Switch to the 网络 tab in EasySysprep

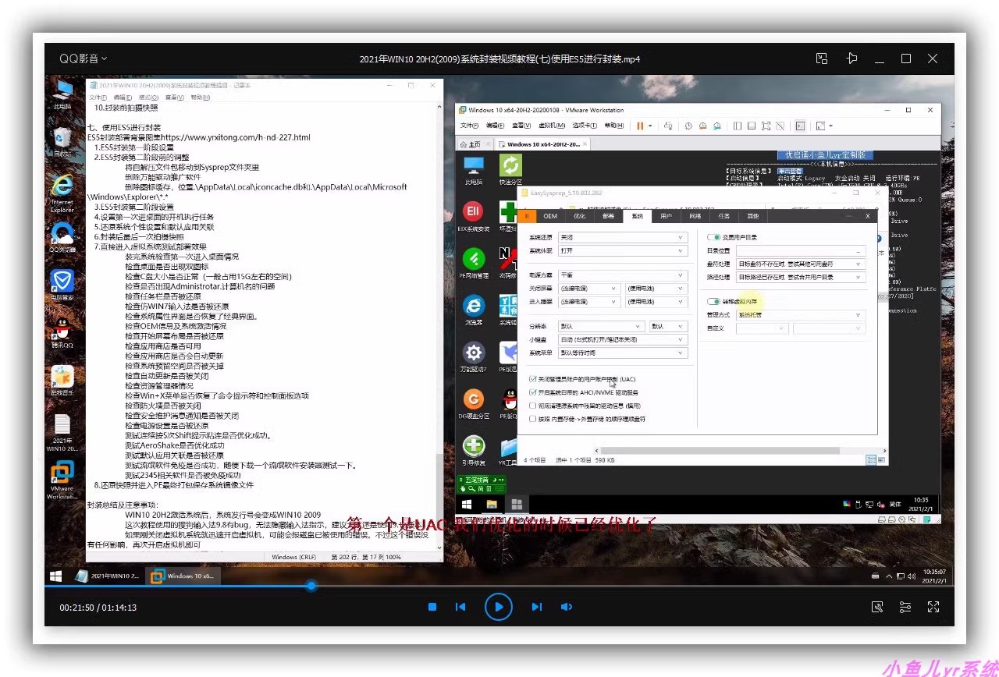[695, 216]
